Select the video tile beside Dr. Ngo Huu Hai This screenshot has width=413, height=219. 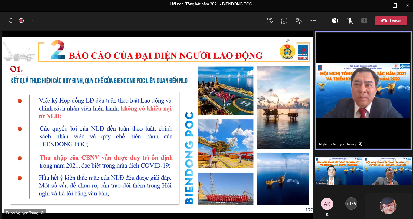(387, 171)
